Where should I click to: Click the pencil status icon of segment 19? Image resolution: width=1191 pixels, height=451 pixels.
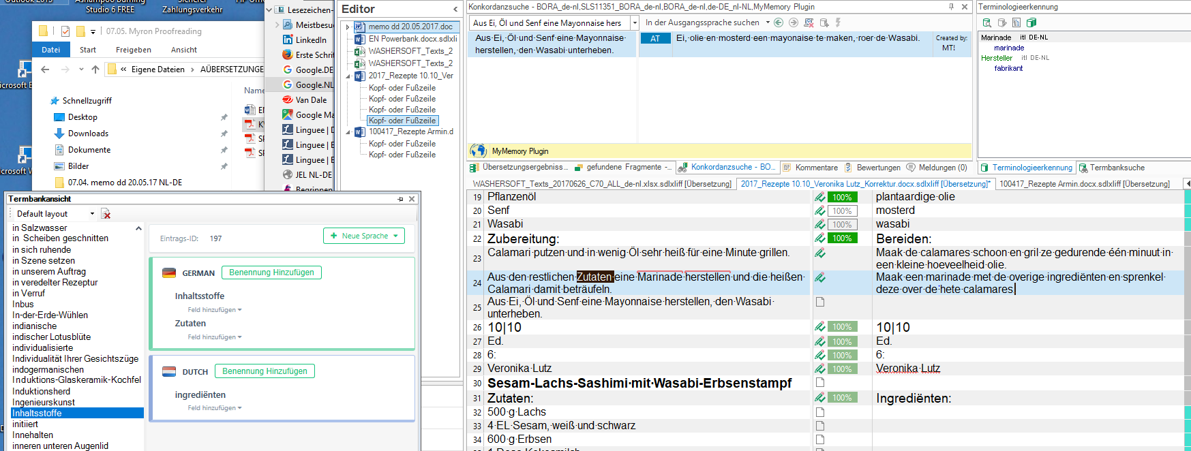tap(820, 197)
